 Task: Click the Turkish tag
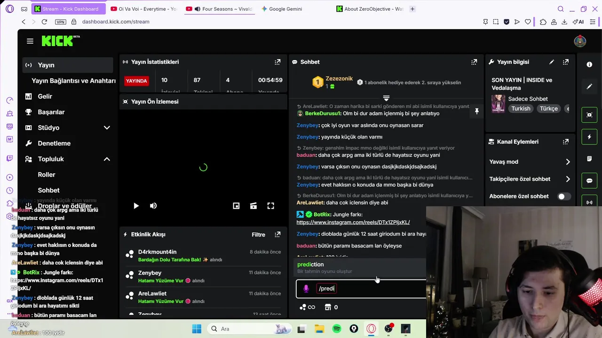pyautogui.click(x=521, y=108)
